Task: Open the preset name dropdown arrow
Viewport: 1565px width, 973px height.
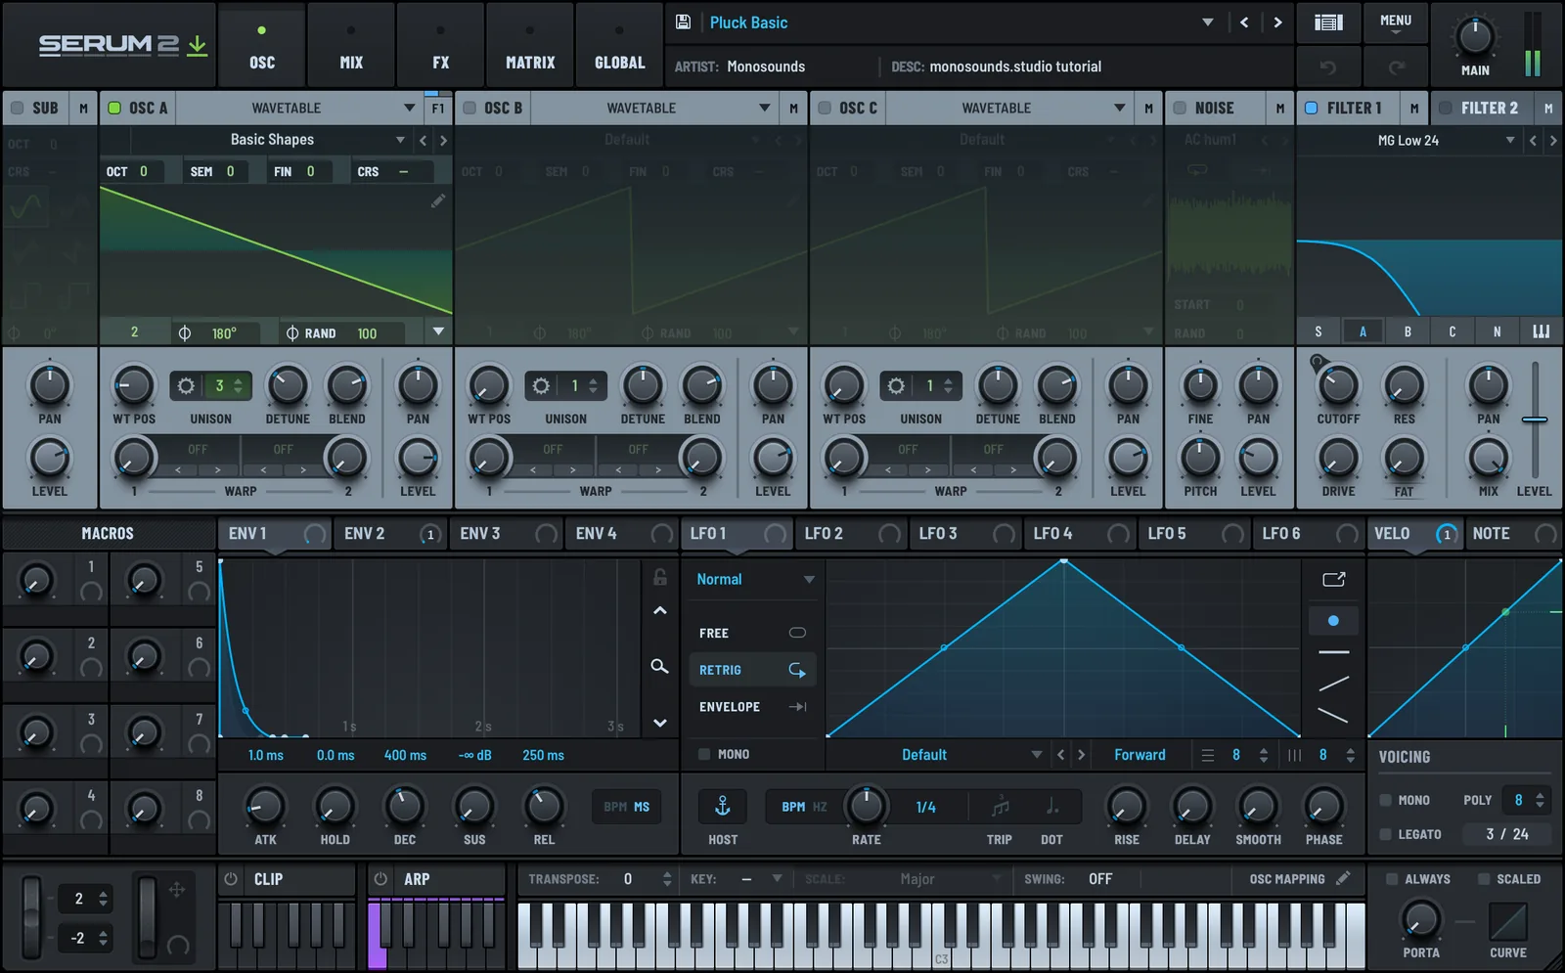Action: click(x=1208, y=22)
